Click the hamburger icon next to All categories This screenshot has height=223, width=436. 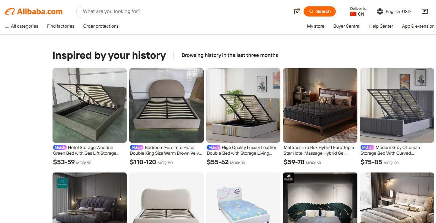pyautogui.click(x=6, y=26)
